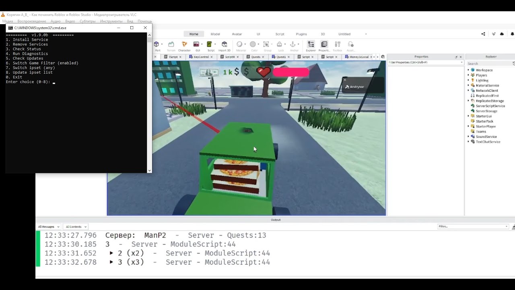Open the All Contexts dropdown
Image resolution: width=515 pixels, height=290 pixels.
coord(76,227)
